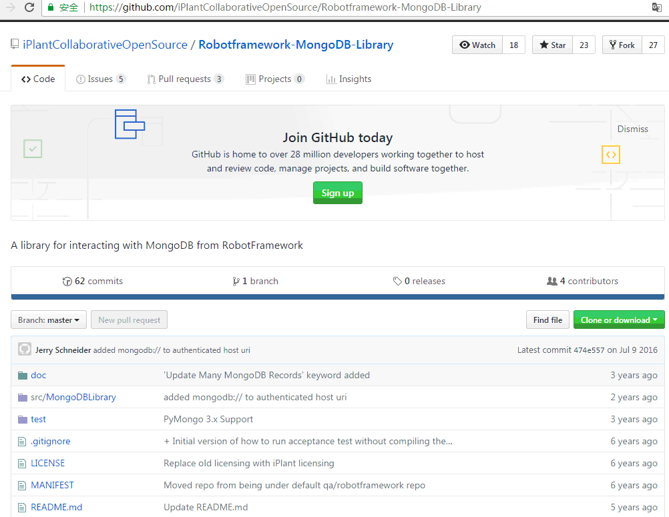
Task: Watch the repository
Action: (x=477, y=45)
